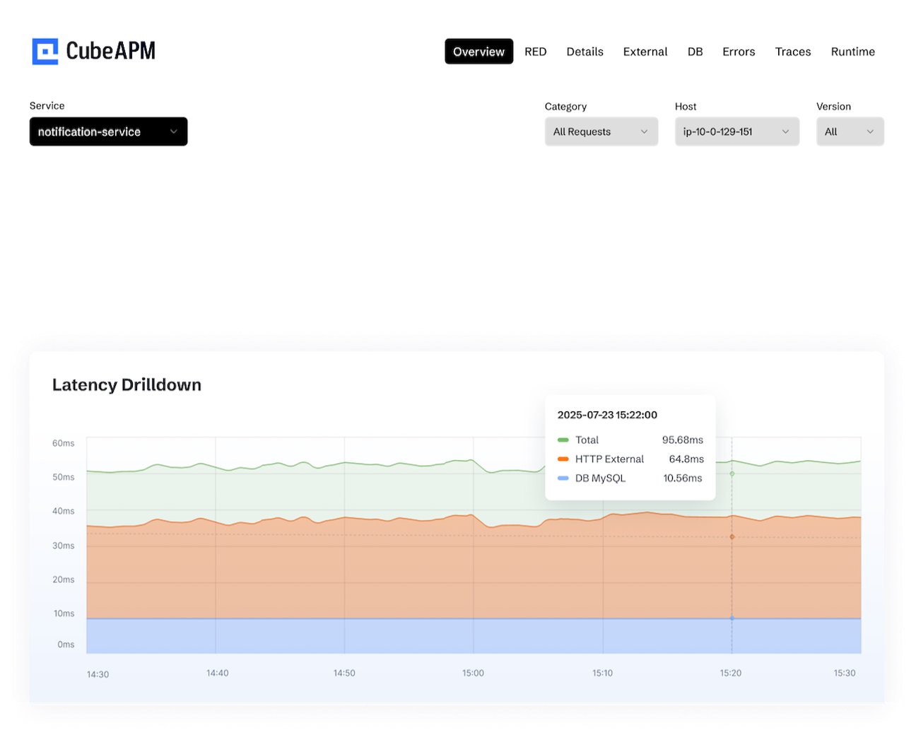Image resolution: width=916 pixels, height=735 pixels.
Task: Click the tooltip timestamp 2025-07-23 15:22:00
Action: pyautogui.click(x=607, y=415)
